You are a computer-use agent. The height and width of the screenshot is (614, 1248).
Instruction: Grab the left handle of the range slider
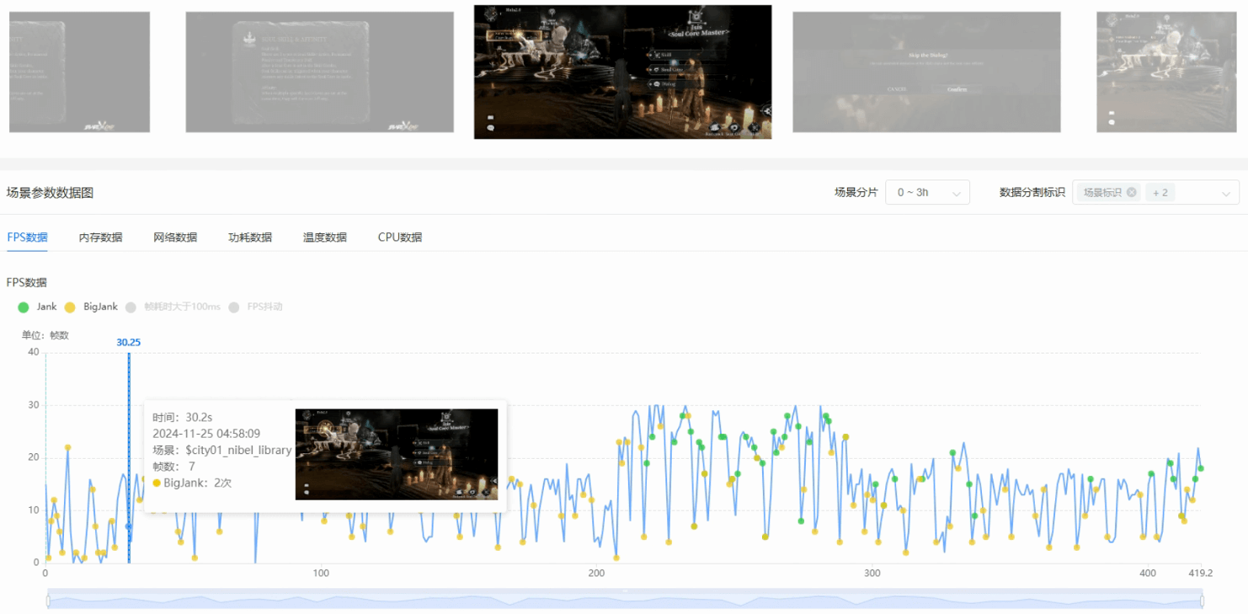point(48,601)
